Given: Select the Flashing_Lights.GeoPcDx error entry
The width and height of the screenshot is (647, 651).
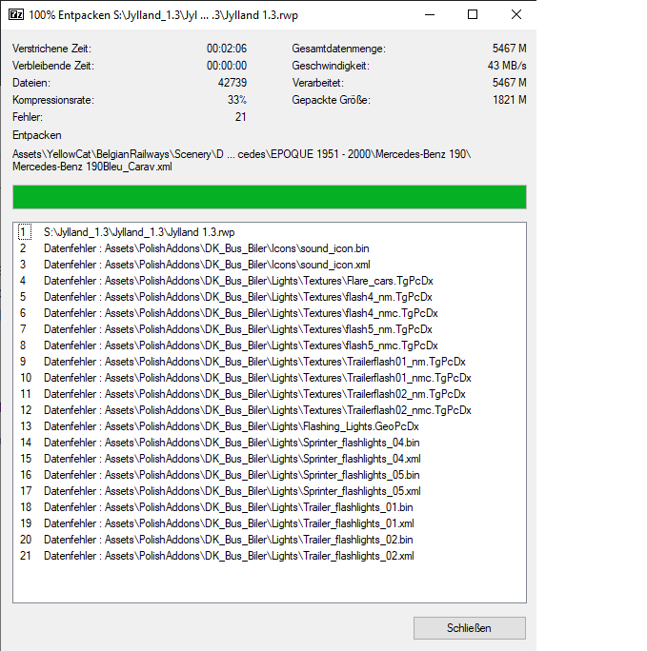Looking at the screenshot, I should [x=231, y=426].
